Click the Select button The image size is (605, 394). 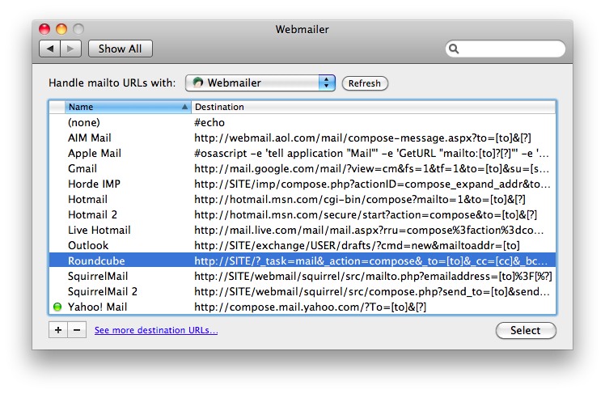pos(525,330)
